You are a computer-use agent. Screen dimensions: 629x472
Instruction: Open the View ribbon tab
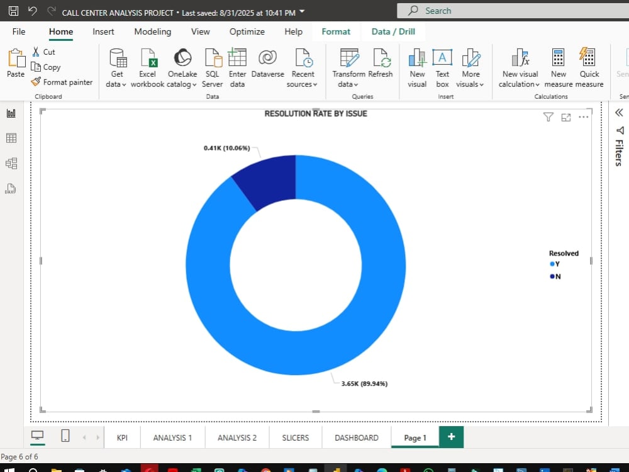pyautogui.click(x=200, y=31)
